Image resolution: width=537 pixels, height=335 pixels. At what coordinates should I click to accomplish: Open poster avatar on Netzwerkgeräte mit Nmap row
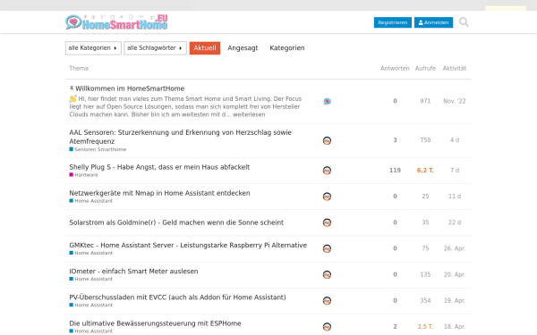click(x=327, y=197)
